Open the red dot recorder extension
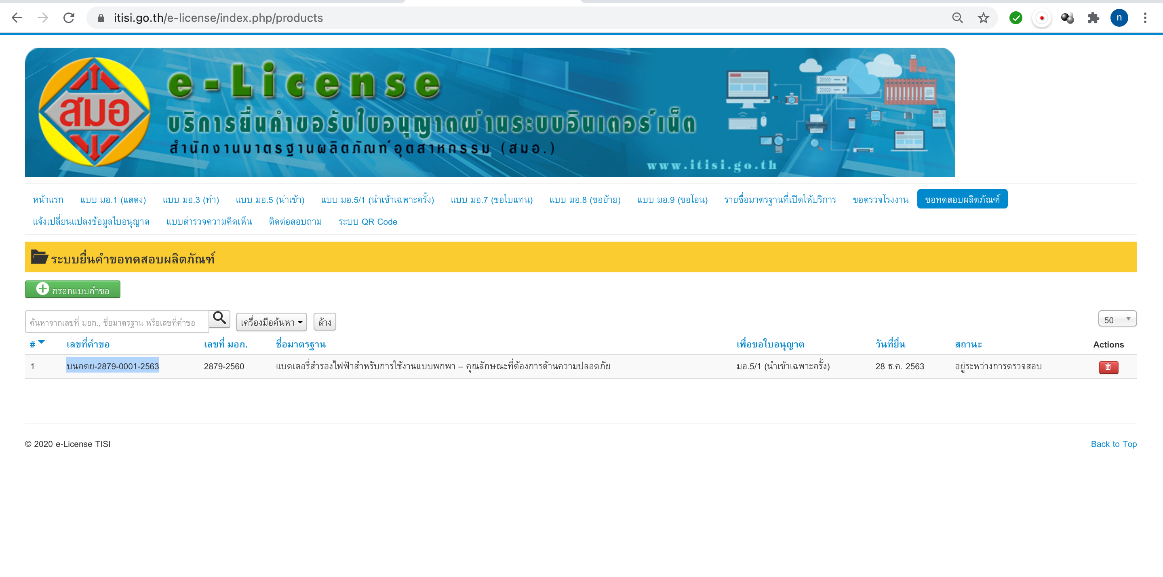Screen dimensions: 1163x577 pos(1041,18)
